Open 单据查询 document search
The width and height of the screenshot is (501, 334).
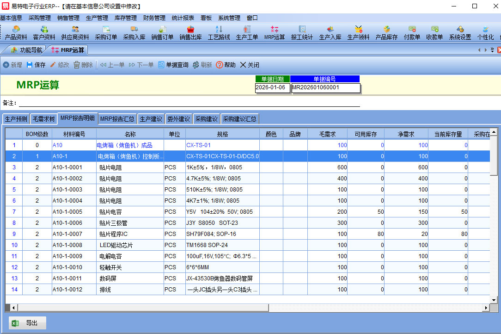click(x=173, y=65)
